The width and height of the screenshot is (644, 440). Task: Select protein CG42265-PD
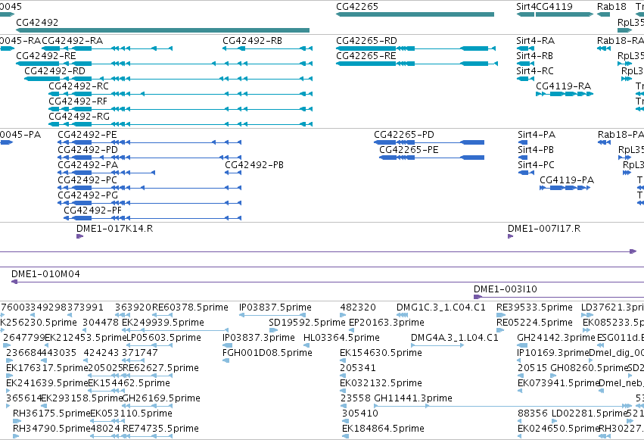tap(429, 142)
